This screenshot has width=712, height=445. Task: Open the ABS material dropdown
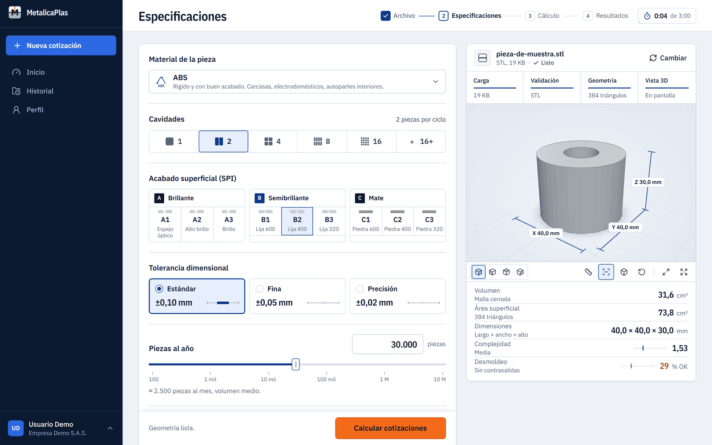pos(297,81)
